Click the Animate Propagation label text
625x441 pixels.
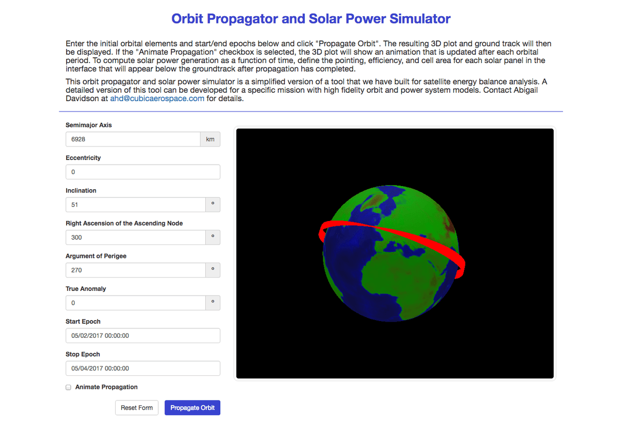pos(106,387)
